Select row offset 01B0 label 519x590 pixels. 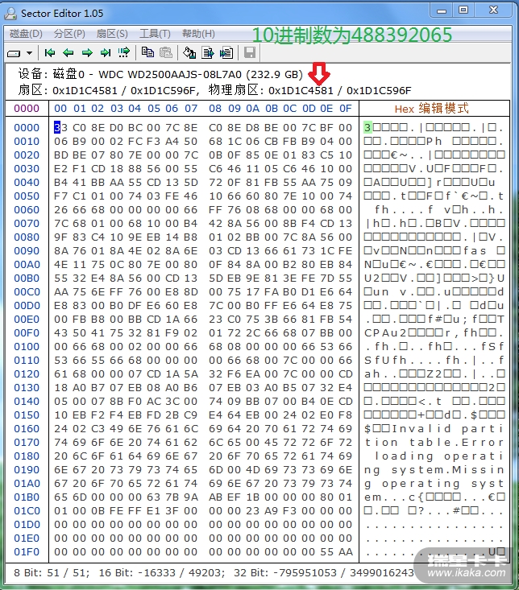[x=27, y=497]
